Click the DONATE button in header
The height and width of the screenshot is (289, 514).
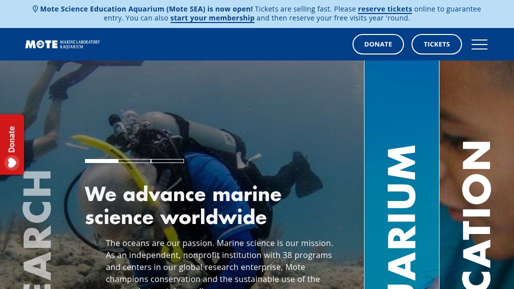(x=378, y=44)
